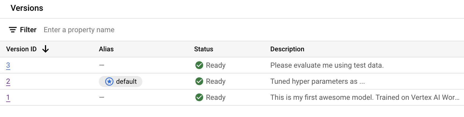464x117 pixels.
Task: Click the green Ready checkmark for version 2
Action: click(199, 81)
